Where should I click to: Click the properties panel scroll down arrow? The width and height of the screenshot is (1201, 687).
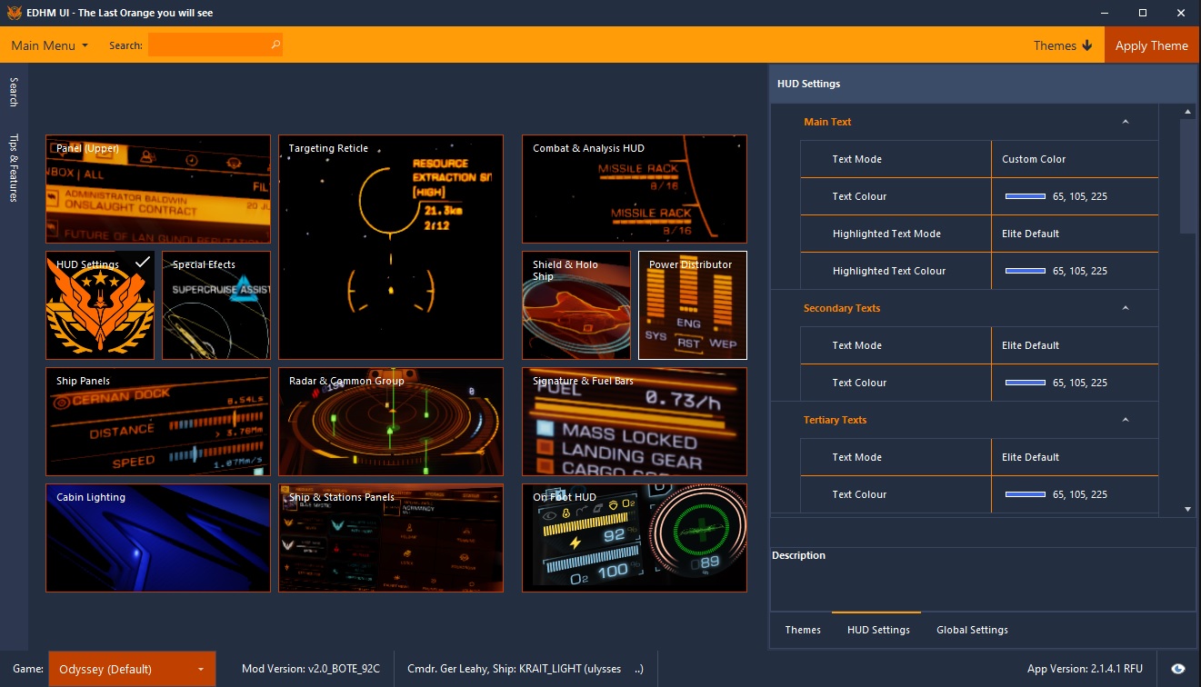(x=1187, y=510)
